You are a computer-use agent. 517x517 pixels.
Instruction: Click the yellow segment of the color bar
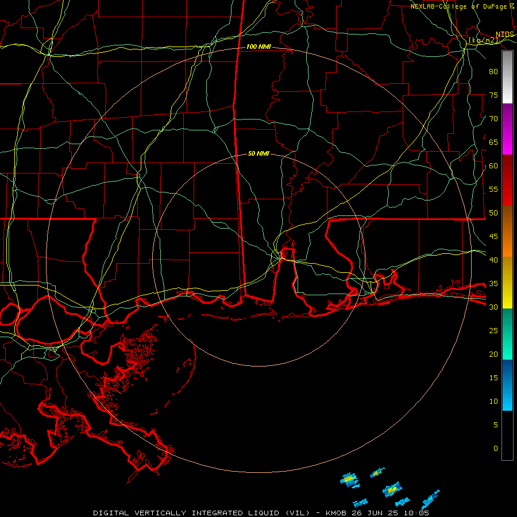point(507,283)
